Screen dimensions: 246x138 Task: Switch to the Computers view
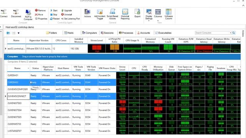[x=90, y=33]
